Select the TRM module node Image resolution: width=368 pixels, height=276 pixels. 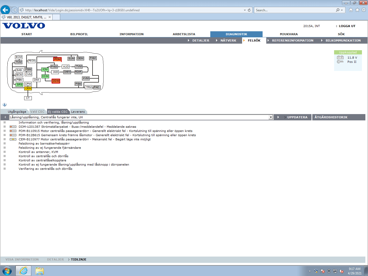coord(89,87)
